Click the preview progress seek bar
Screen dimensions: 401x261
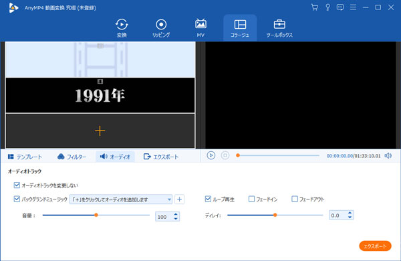point(278,155)
